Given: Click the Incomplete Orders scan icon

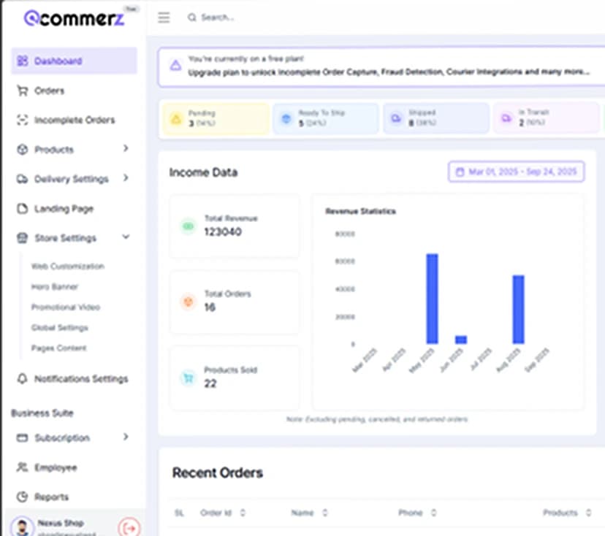Looking at the screenshot, I should [23, 120].
